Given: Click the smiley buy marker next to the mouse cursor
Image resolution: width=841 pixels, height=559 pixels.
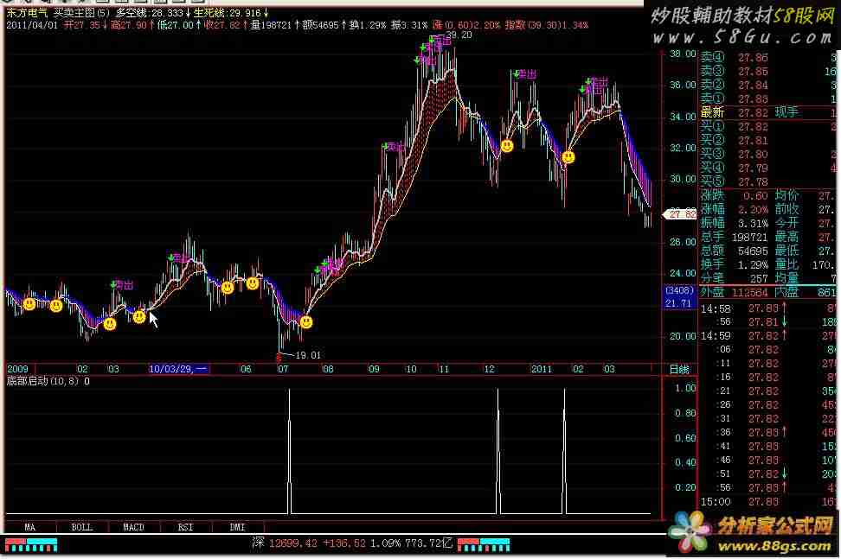Looking at the screenshot, I should click(139, 317).
